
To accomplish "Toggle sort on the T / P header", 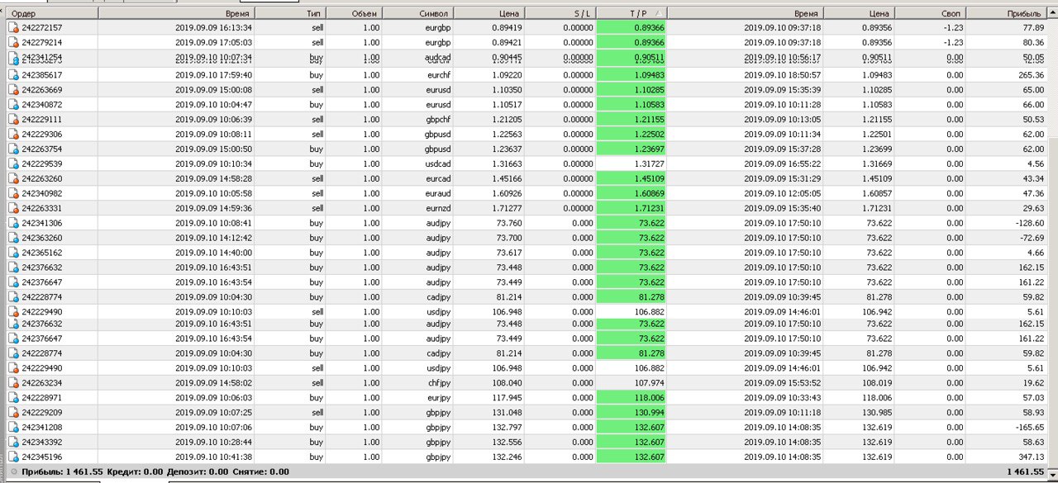I will (631, 13).
